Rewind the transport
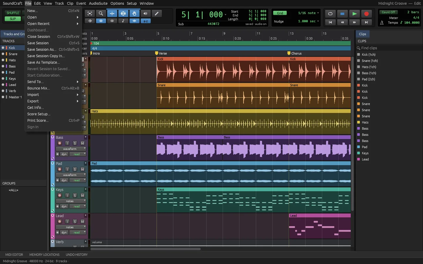423x264 pixels. 342,22
